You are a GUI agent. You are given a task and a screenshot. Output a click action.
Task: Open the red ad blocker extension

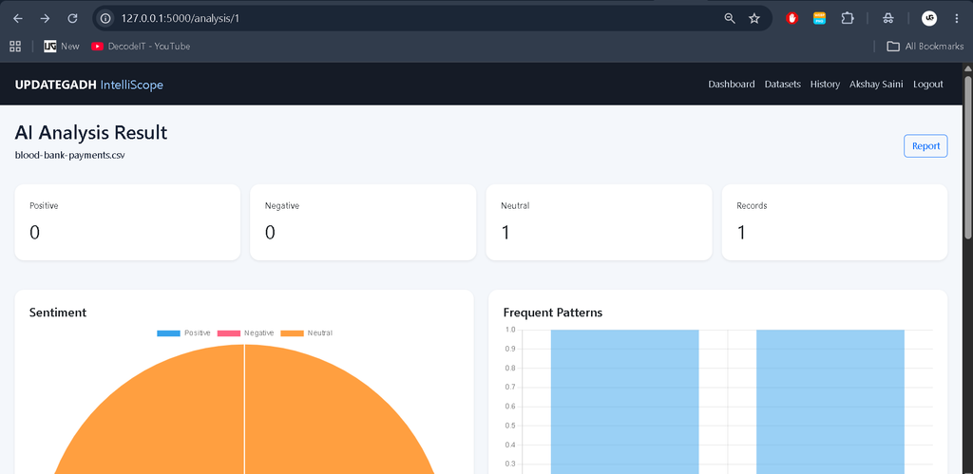click(792, 19)
